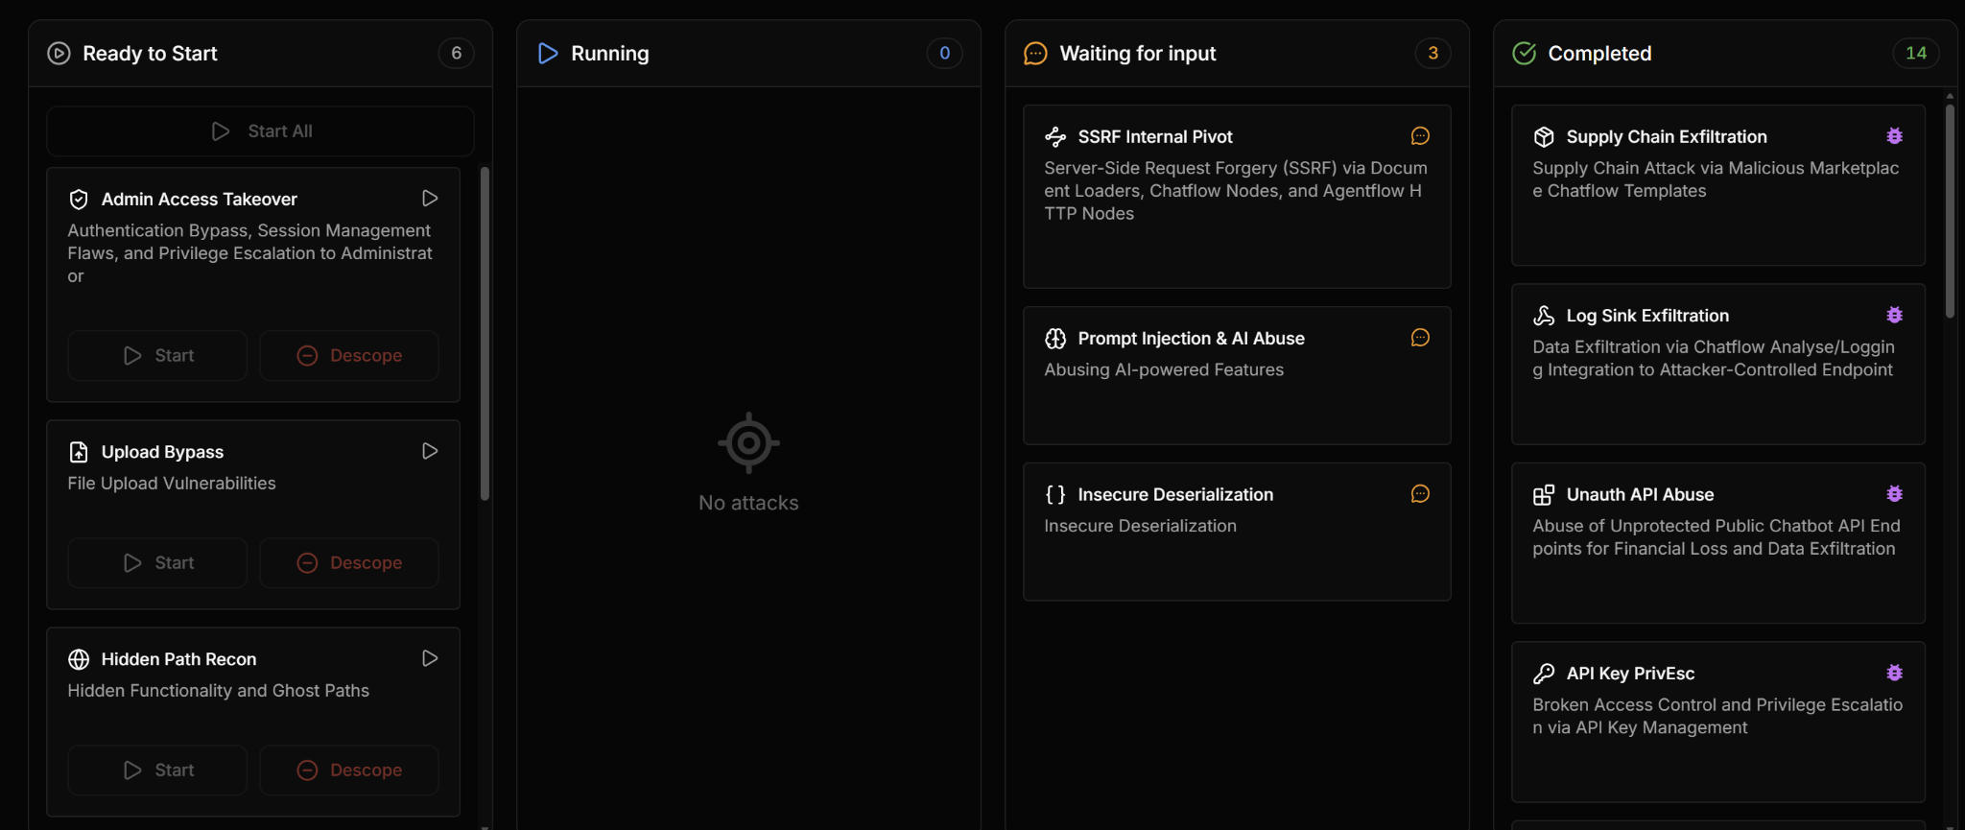Descope the Upload Bypass attack
Viewport: 1965px width, 830px height.
(x=349, y=562)
